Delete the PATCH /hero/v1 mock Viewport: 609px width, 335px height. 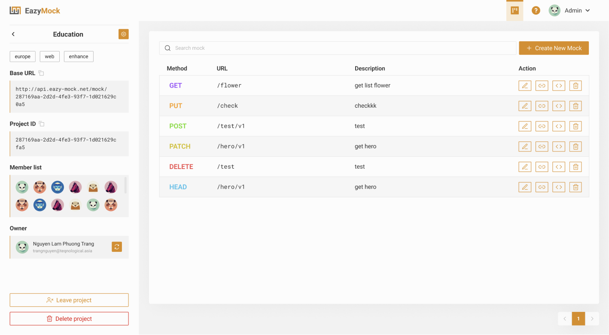click(576, 147)
